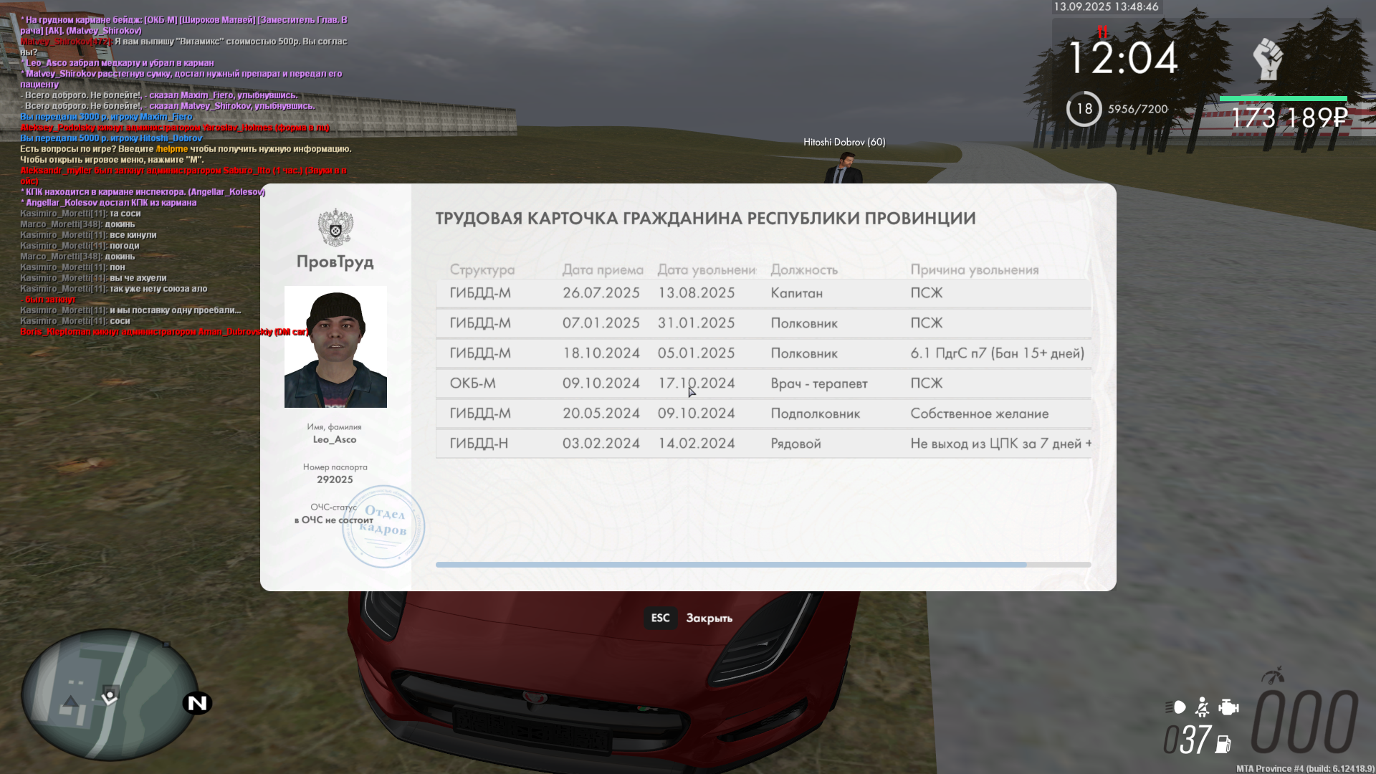Click the cruise speedometer gauge icon
The image size is (1376, 774).
click(1274, 675)
